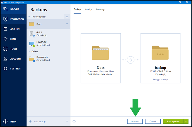Image resolution: width=192 pixels, height=127 pixels.
Task: Select HELP label in the sidebar
Action: tap(13, 122)
